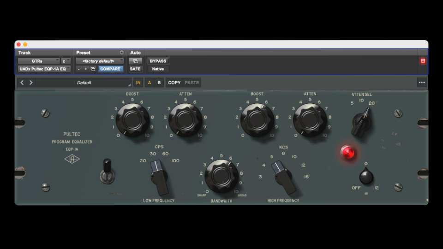Click the automation enable window icon
Image resolution: width=443 pixels, height=249 pixels.
[x=135, y=61]
